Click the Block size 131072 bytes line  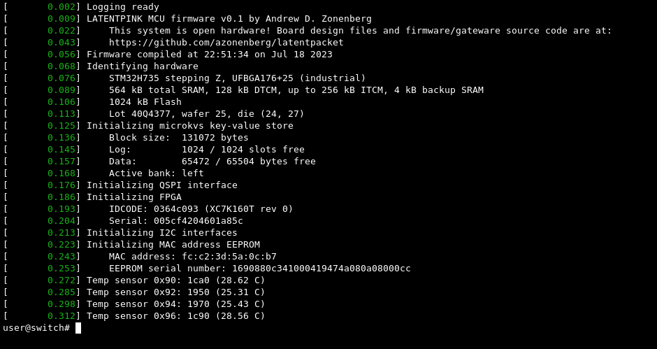pyautogui.click(x=178, y=138)
